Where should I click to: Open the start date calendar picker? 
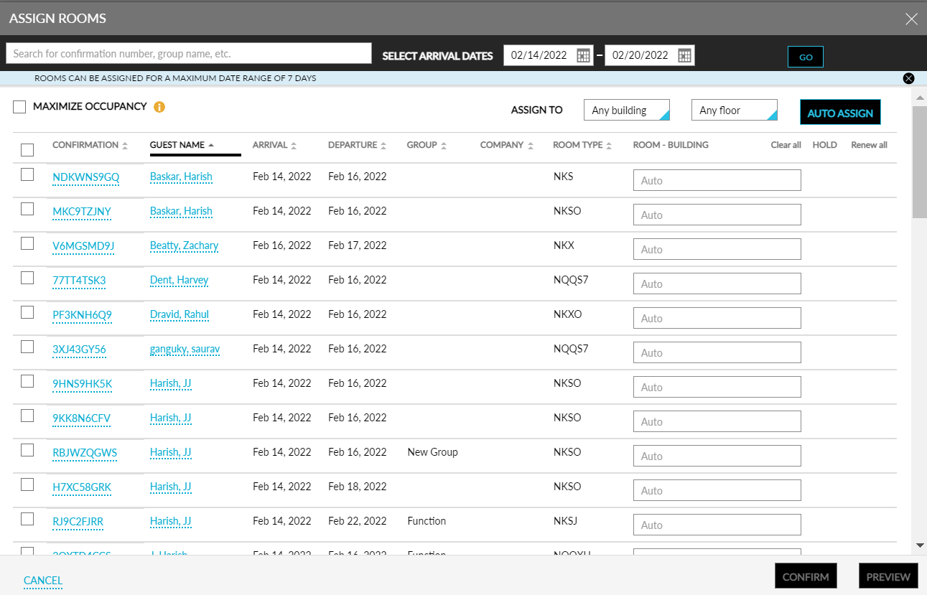[583, 55]
